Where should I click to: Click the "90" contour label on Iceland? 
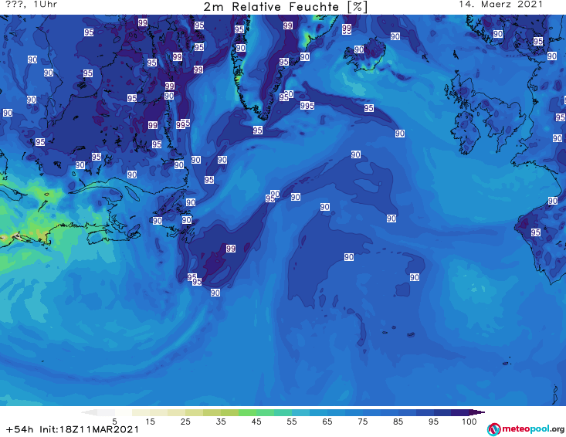359,49
